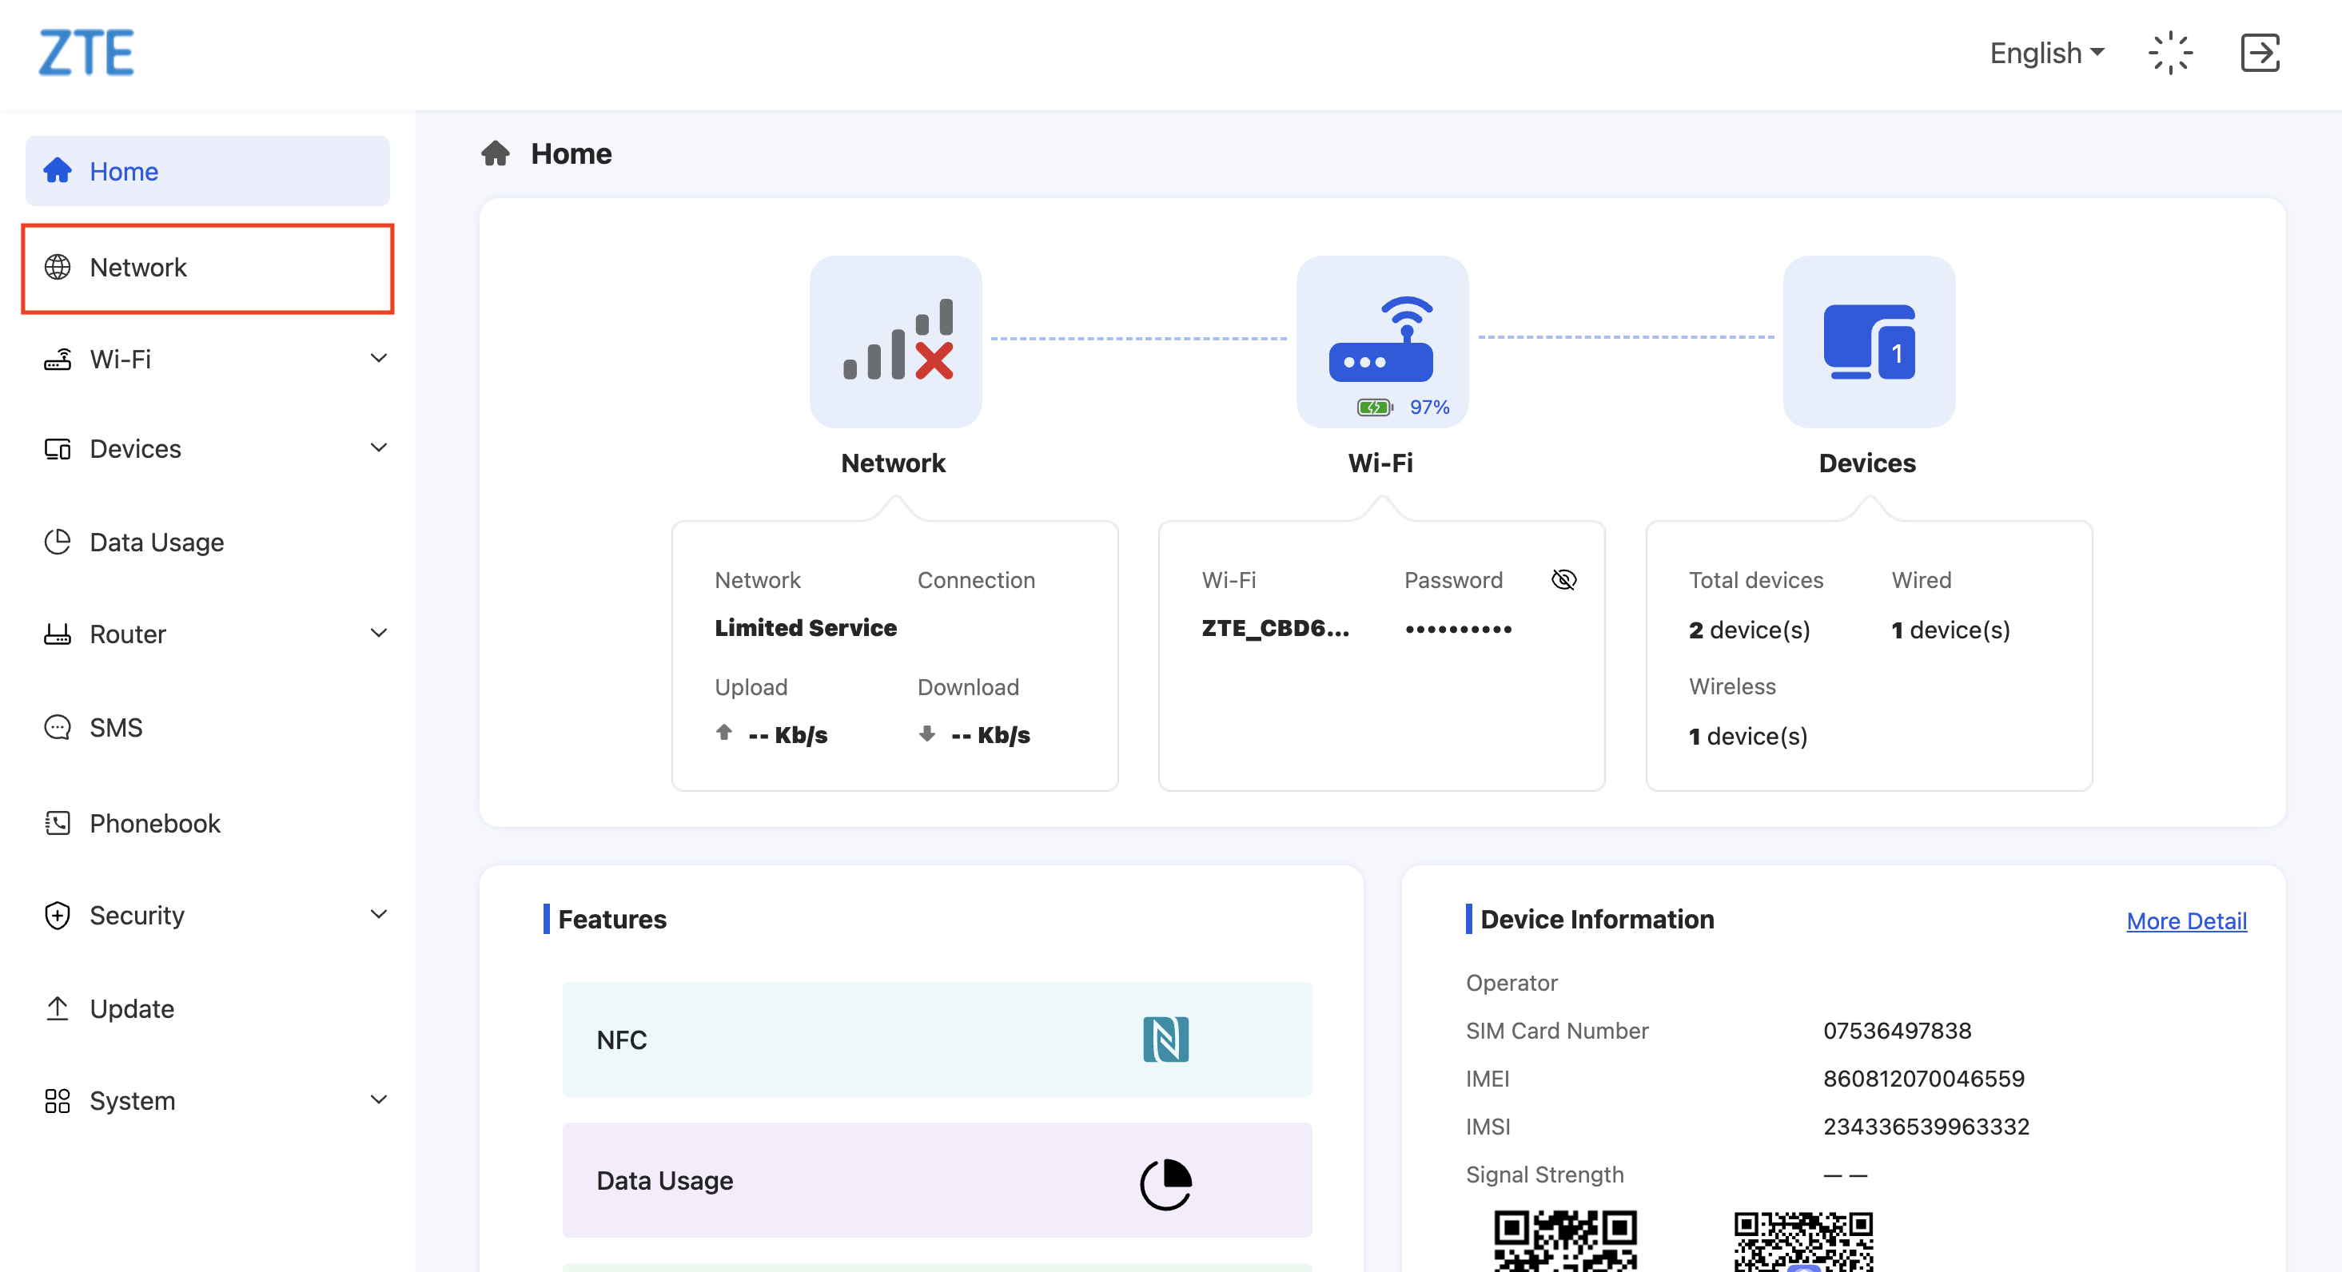
Task: Click the grid icon beside System
Action: (x=58, y=1101)
